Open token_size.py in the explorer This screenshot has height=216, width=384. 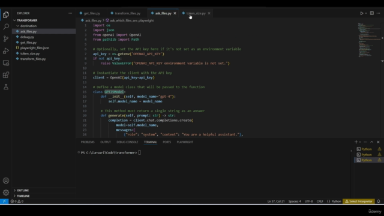(x=44, y=53)
